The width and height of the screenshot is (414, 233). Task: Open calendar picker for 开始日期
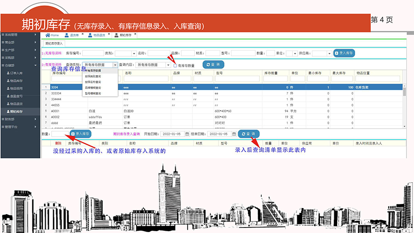point(187,134)
